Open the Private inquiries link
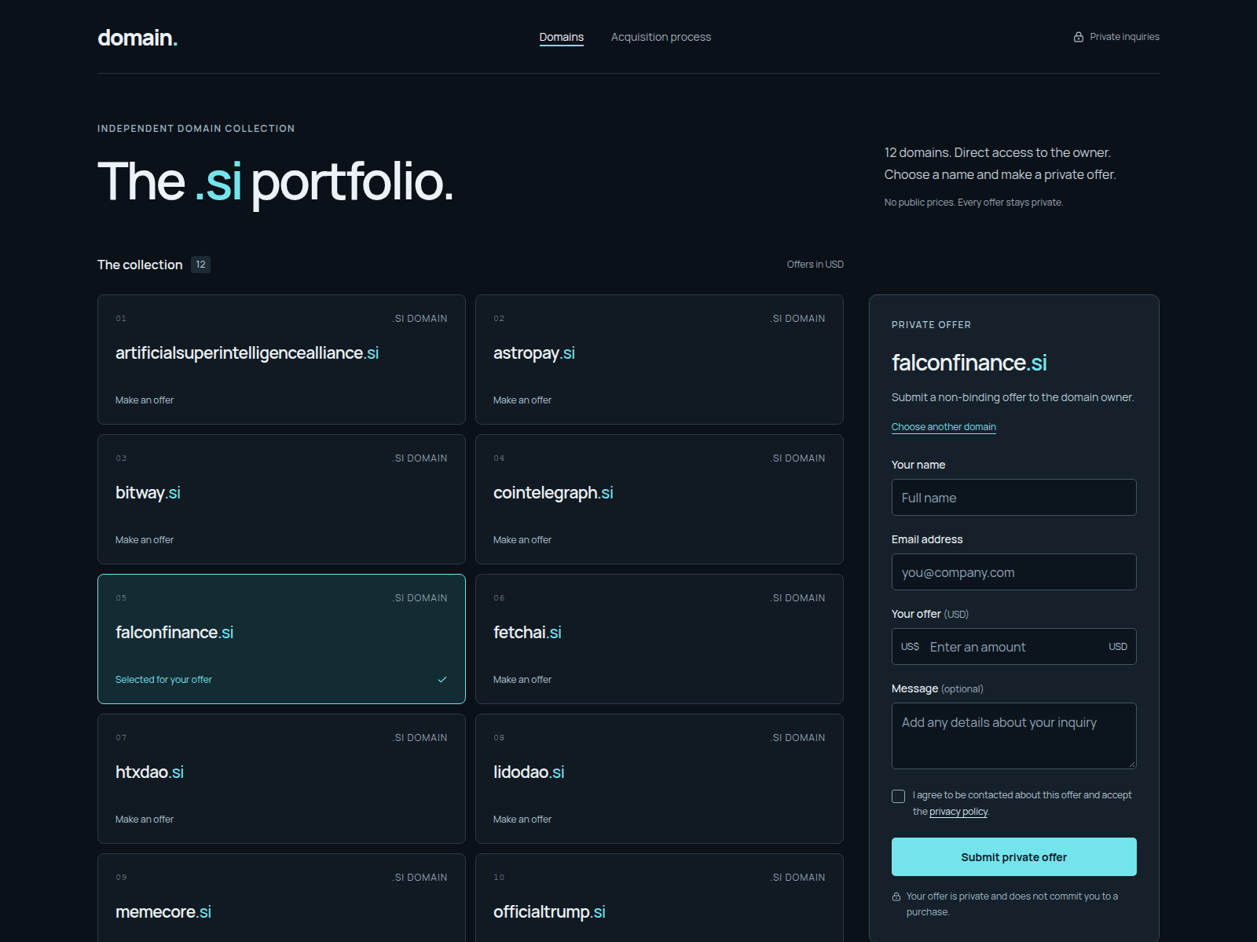1257x942 pixels. 1116,37
